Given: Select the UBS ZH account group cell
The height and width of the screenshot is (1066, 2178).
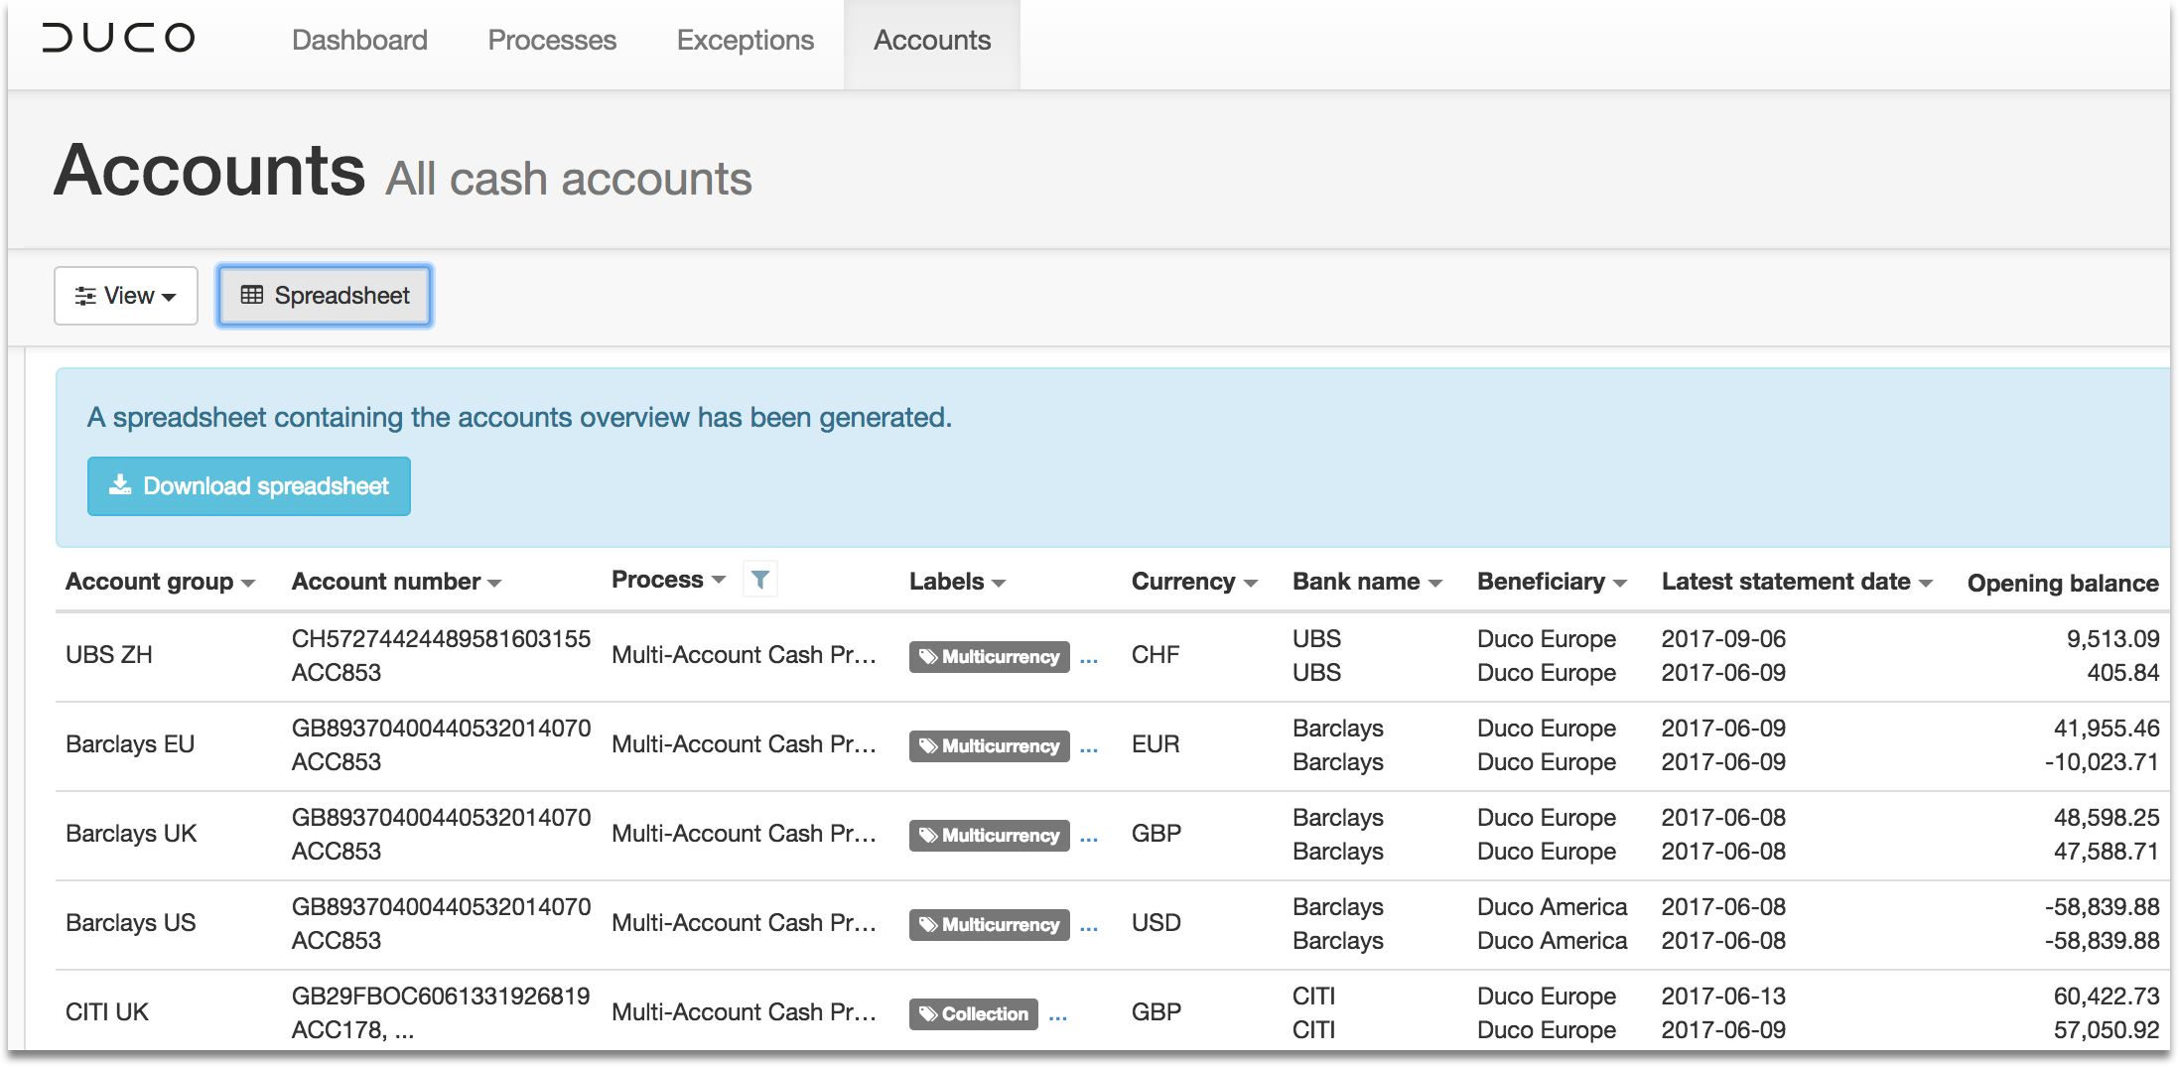Looking at the screenshot, I should [x=109, y=655].
